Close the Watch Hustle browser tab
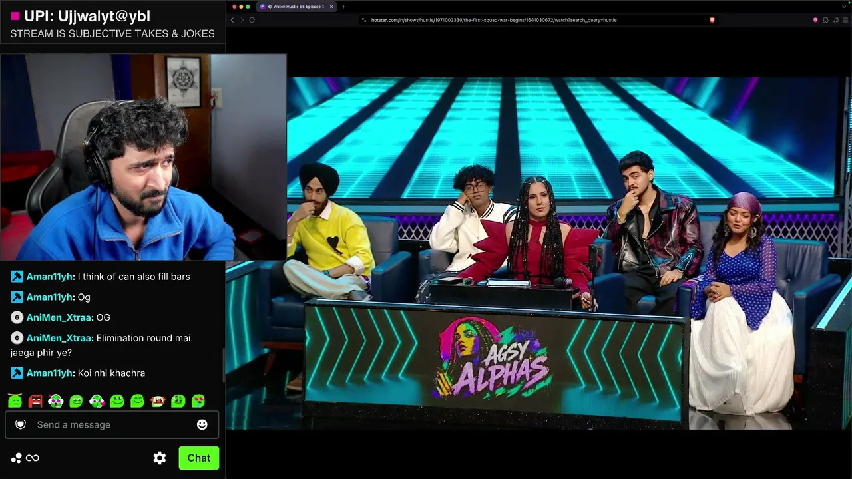This screenshot has height=479, width=852. [x=331, y=7]
